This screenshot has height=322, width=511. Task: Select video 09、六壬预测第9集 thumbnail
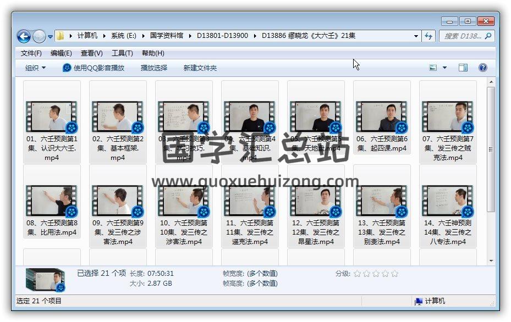118,201
